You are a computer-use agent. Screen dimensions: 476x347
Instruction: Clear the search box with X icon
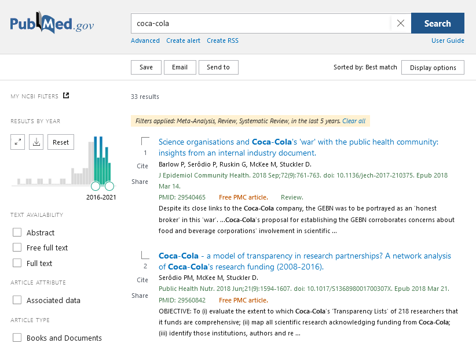coord(400,24)
